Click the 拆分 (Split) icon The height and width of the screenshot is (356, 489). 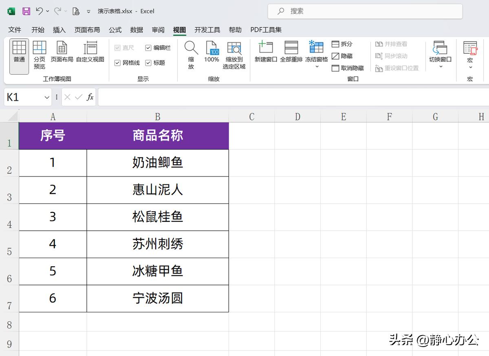click(x=342, y=44)
